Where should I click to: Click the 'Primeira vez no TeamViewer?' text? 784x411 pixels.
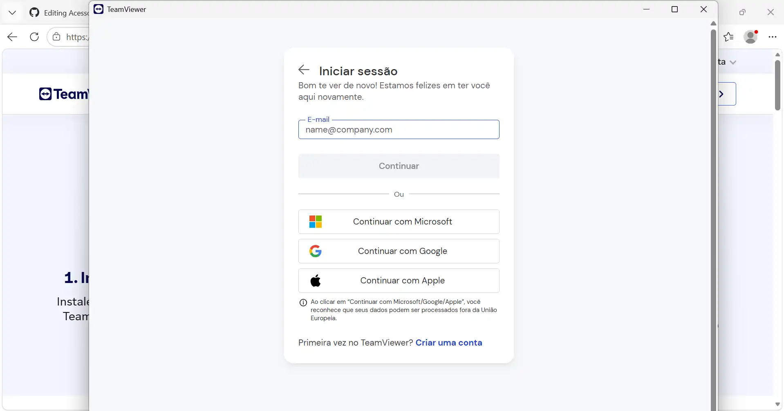click(x=356, y=343)
